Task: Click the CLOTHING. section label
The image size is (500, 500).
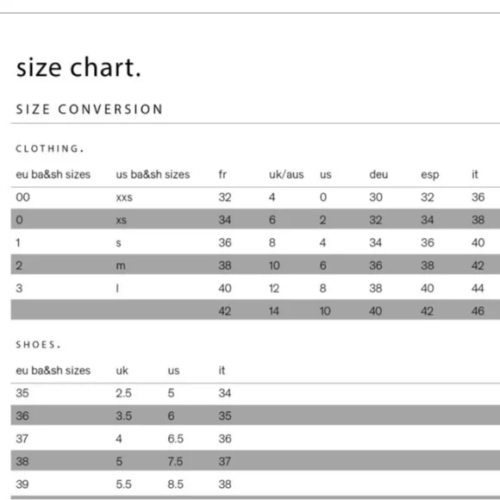Action: point(50,148)
